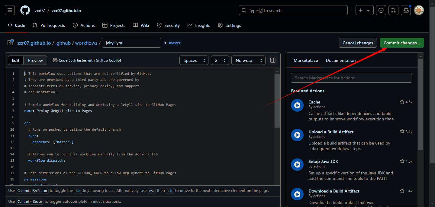The height and width of the screenshot is (207, 435).
Task: Click the GitHub logo home icon
Action: (25, 10)
